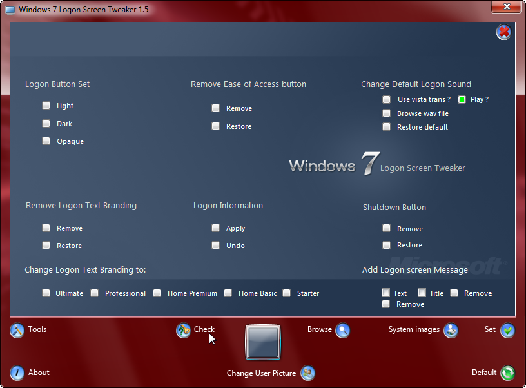
Task: Click the Check key icon
Action: (x=183, y=331)
